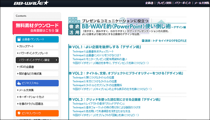Open Technique3: 色を用いて共通項目を浮き立たせる方法
Image resolution: width=210 pixels, height=120 pixels.
(102, 111)
